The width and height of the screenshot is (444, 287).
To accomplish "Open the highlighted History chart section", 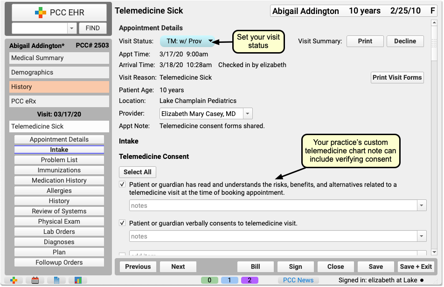I will click(59, 87).
